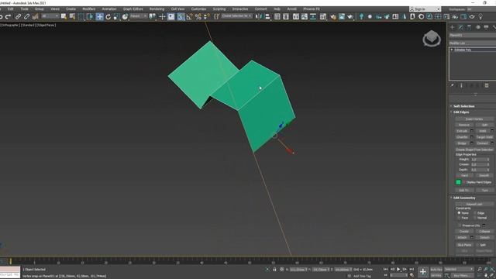Click the Mirror tool icon
The height and width of the screenshot is (279, 496).
(x=259, y=16)
